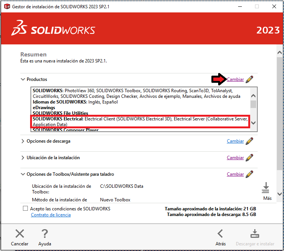Click up arrow of products list scrollbar
Viewport: 284px width, 251px height.
pyautogui.click(x=254, y=96)
